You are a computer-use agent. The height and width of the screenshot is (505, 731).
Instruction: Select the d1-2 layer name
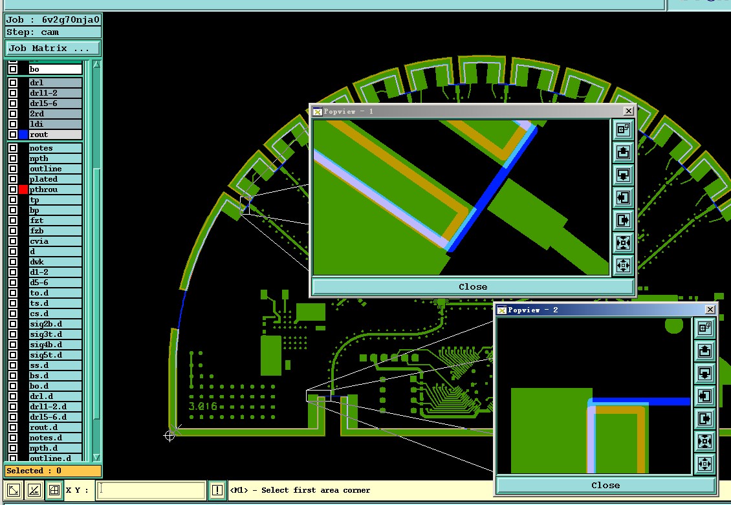tap(55, 272)
